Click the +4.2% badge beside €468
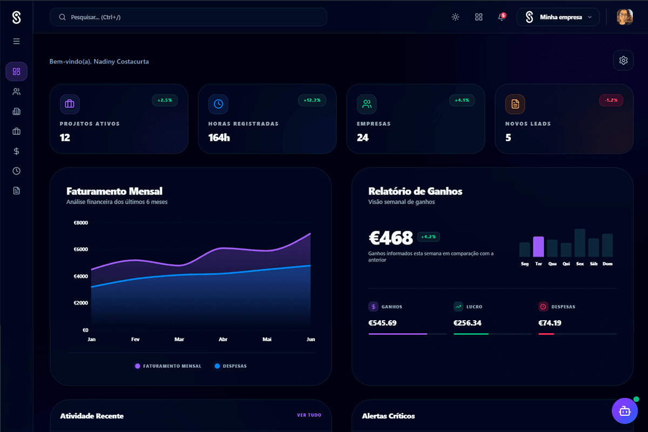The height and width of the screenshot is (432, 648). click(429, 237)
